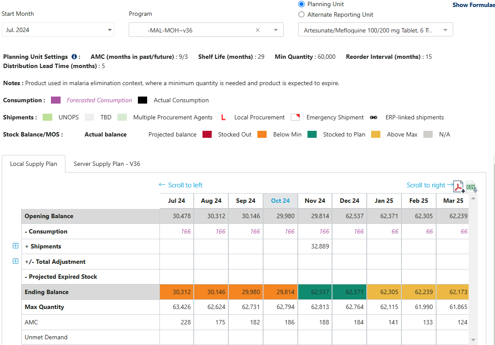The height and width of the screenshot is (345, 495).
Task: Click Show Formulae link
Action: [473, 5]
